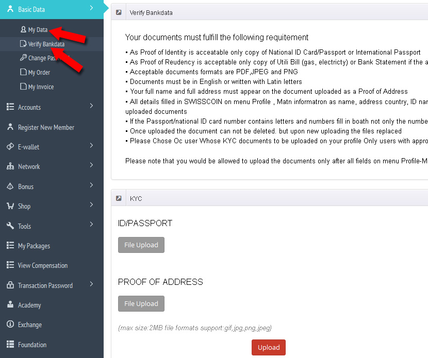Click the Shop cart icon
The height and width of the screenshot is (358, 428).
10,206
